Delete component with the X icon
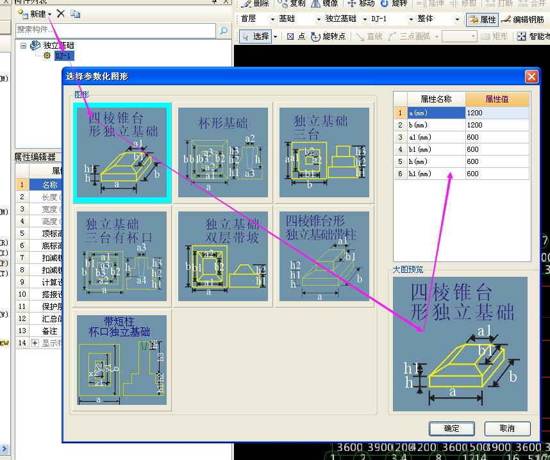The width and height of the screenshot is (550, 460). click(61, 13)
